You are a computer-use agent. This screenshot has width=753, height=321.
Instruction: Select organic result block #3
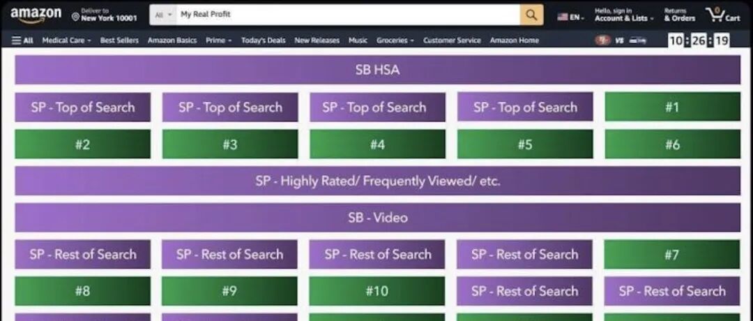(230, 144)
